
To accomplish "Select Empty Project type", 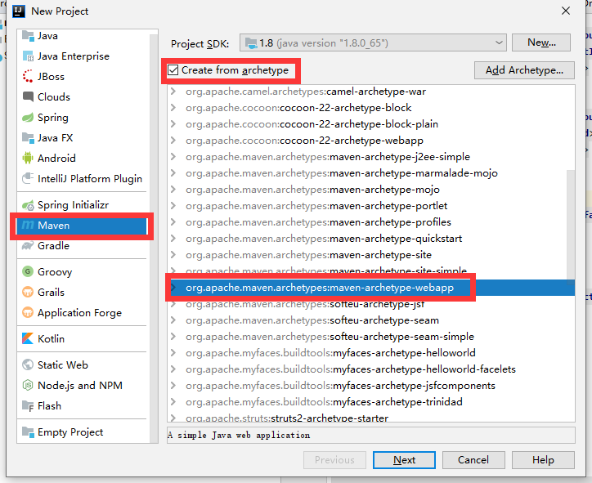I will [83, 432].
